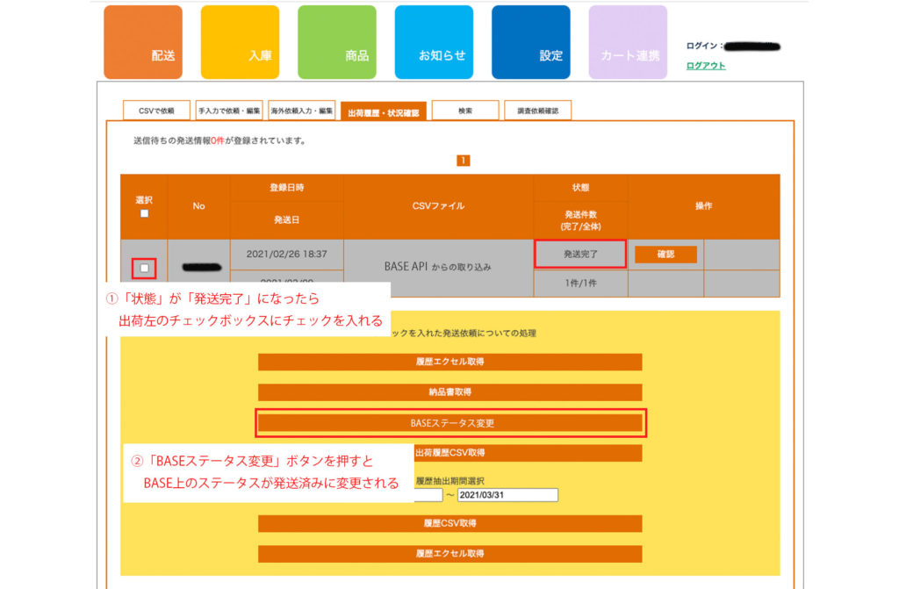Screen dimensions: 899x589
Task: Click the 納品書取得 button
Action: coord(449,392)
